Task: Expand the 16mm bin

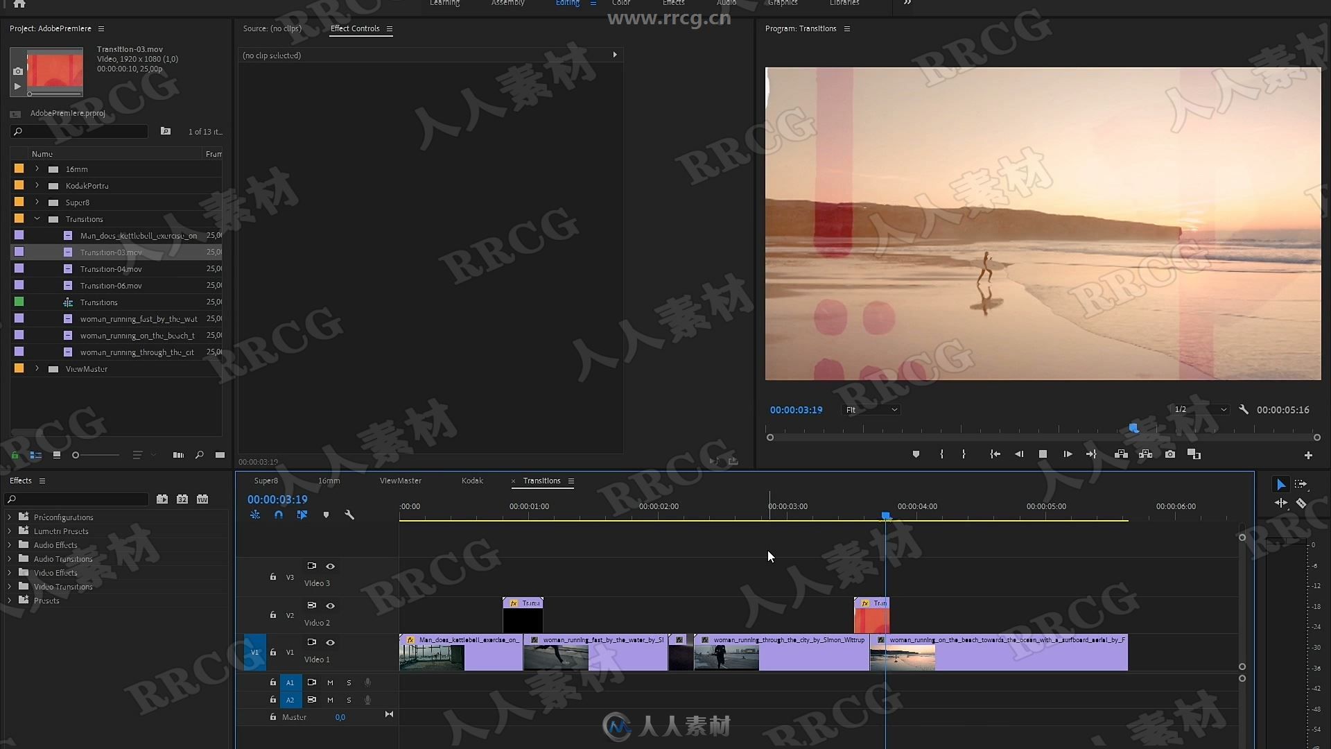Action: [x=37, y=169]
